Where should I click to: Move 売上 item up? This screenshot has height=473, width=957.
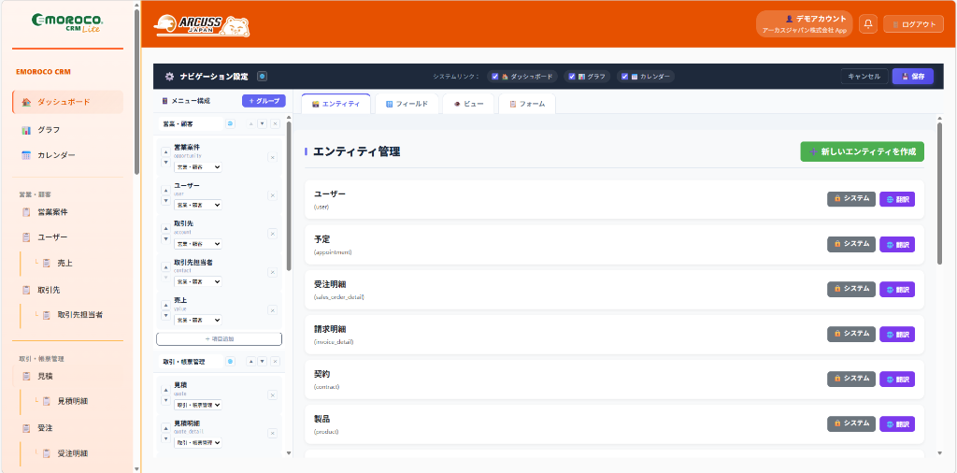[165, 305]
